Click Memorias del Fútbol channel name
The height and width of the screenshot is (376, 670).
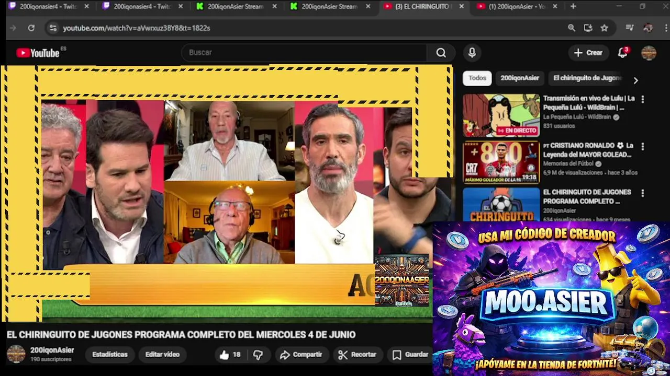[x=568, y=163]
